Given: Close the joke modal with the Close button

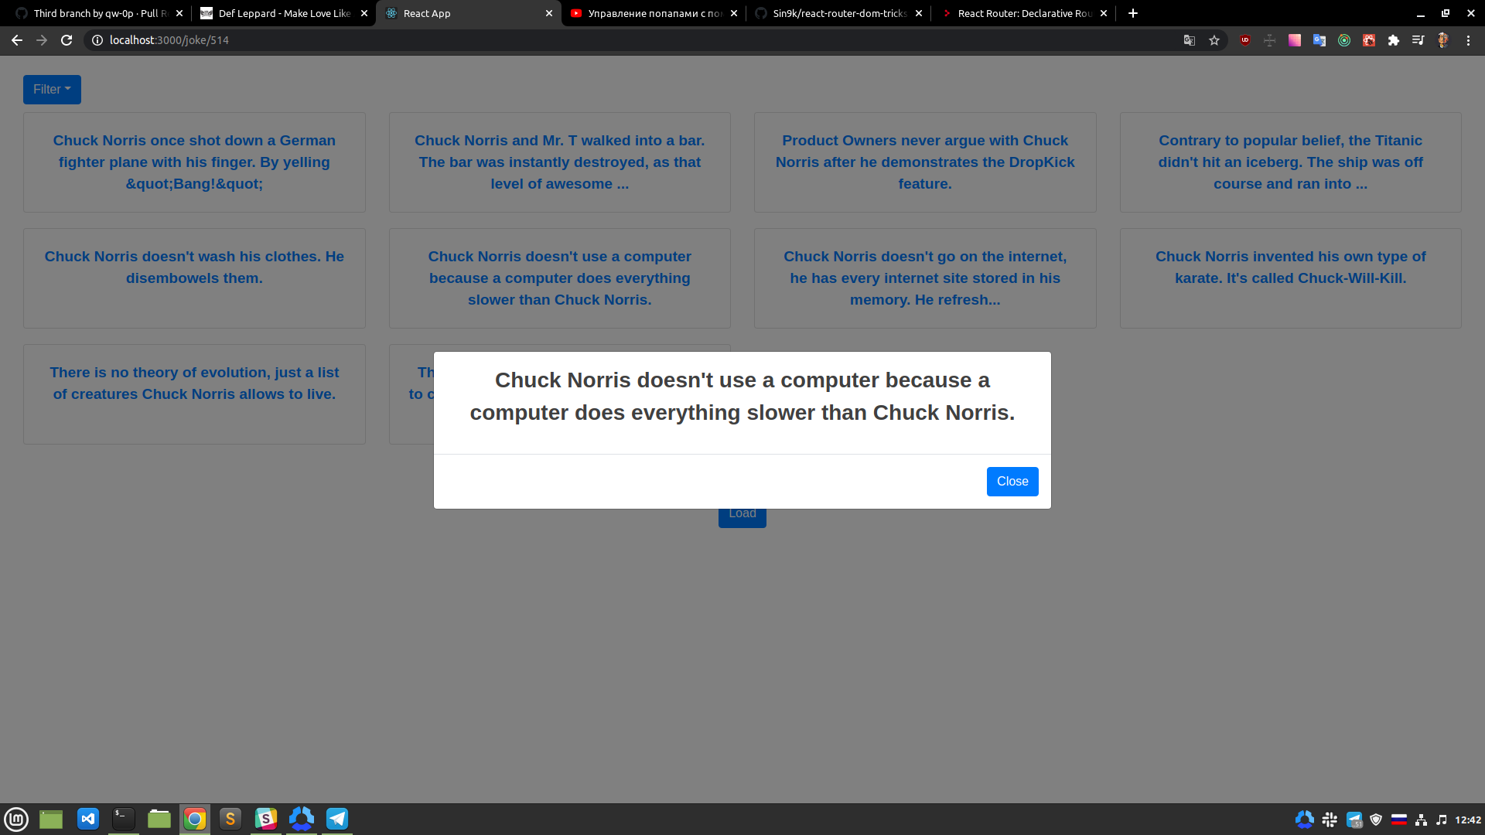Looking at the screenshot, I should coord(1012,482).
